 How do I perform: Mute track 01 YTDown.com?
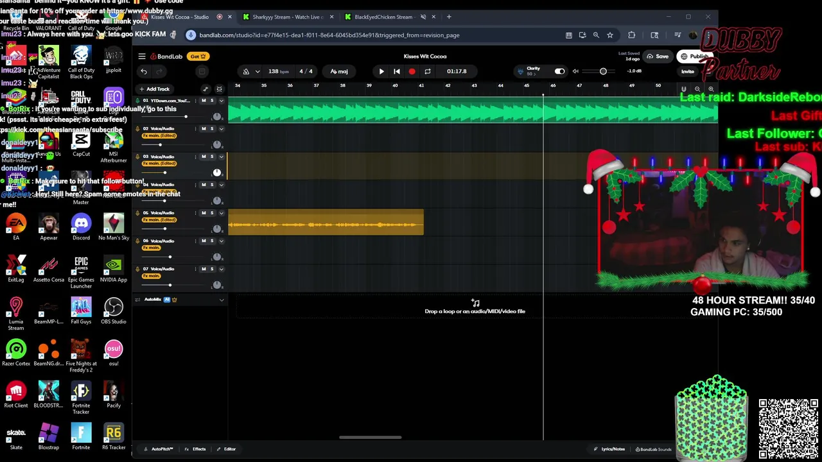click(204, 101)
